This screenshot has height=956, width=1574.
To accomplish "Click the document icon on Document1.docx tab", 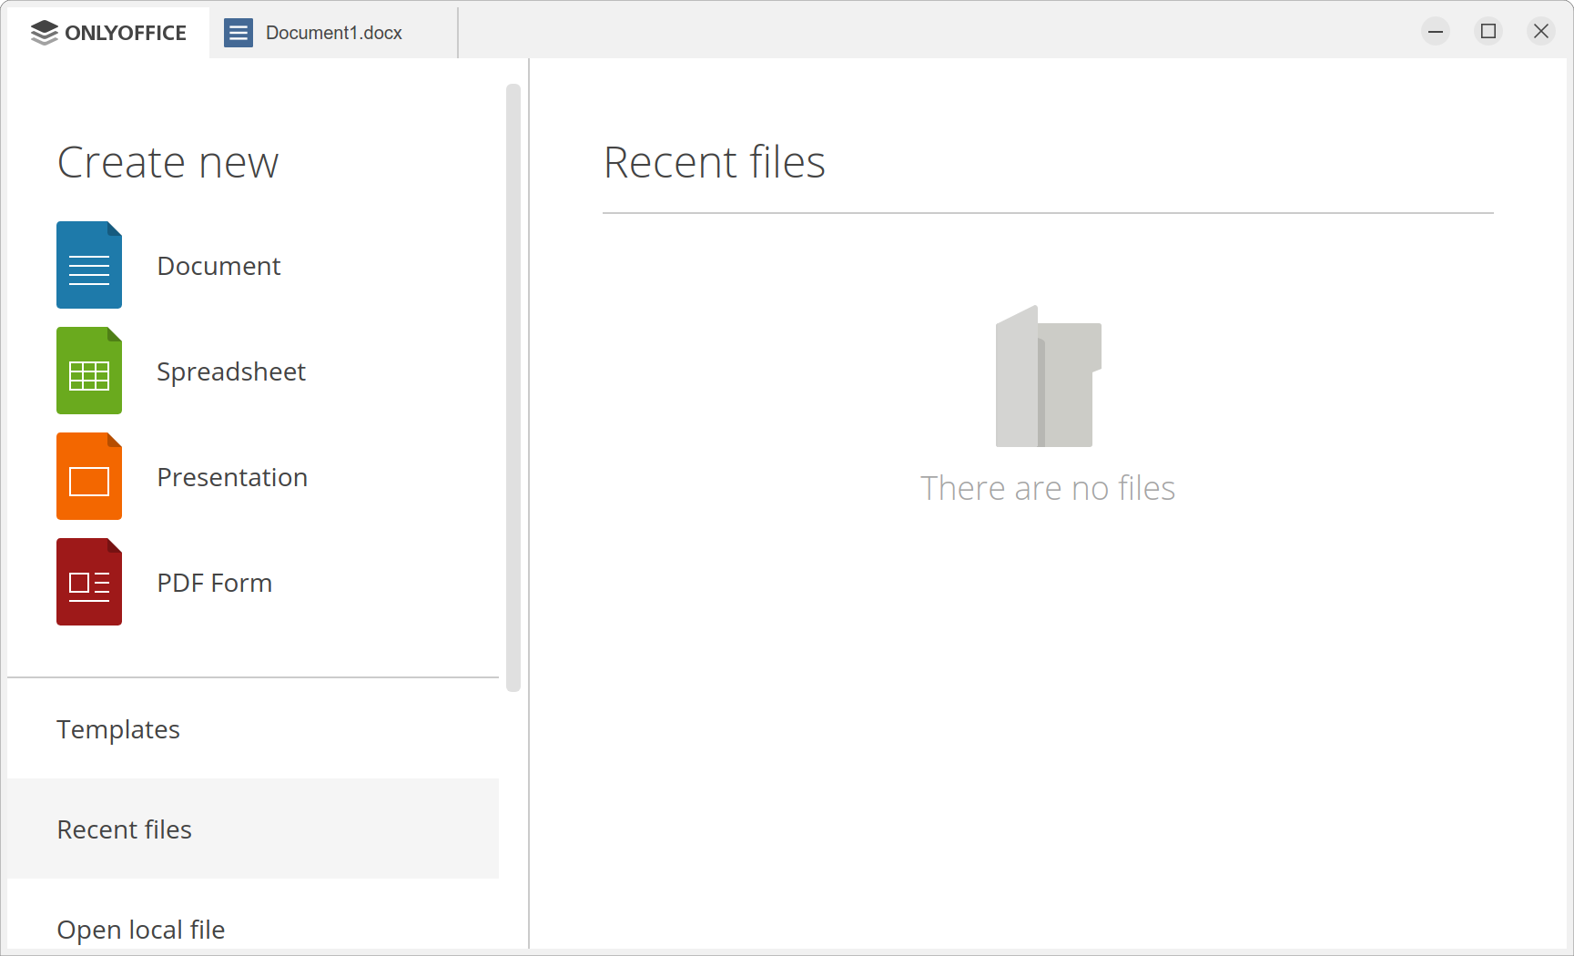I will 239,32.
